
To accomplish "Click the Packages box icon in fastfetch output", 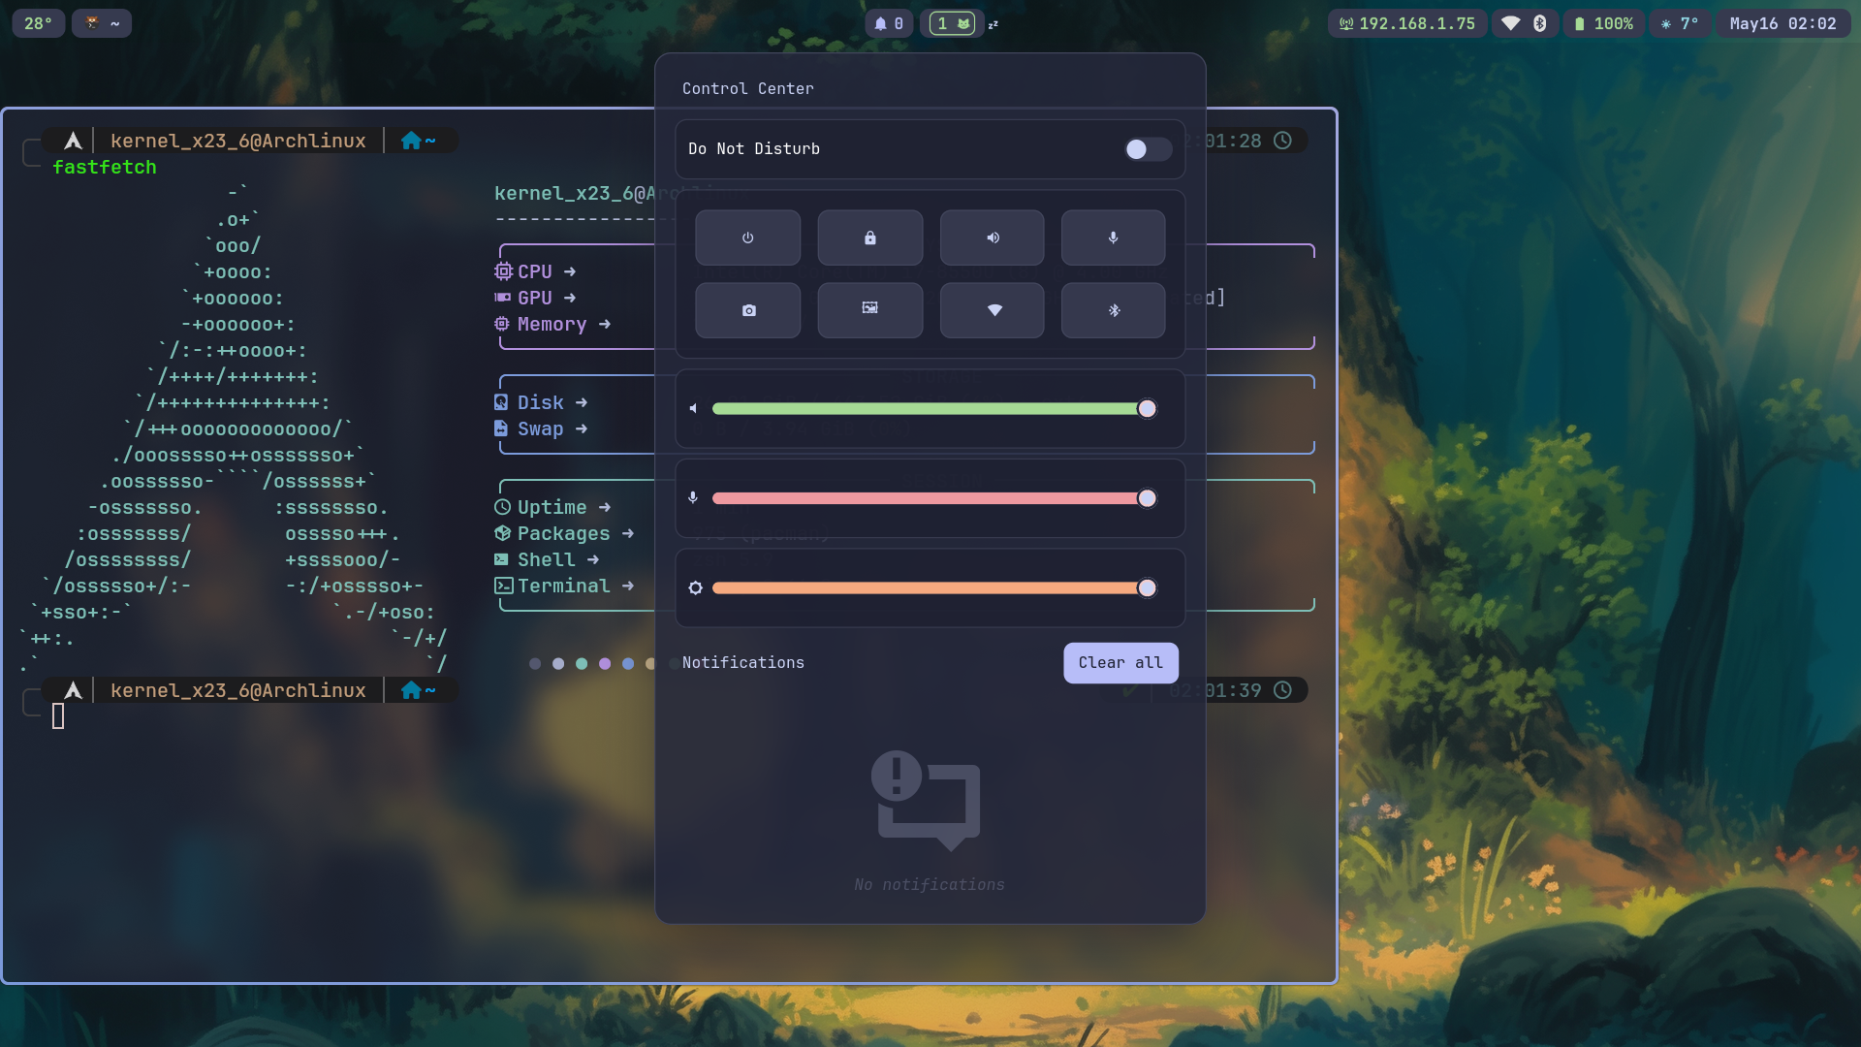I will point(502,533).
